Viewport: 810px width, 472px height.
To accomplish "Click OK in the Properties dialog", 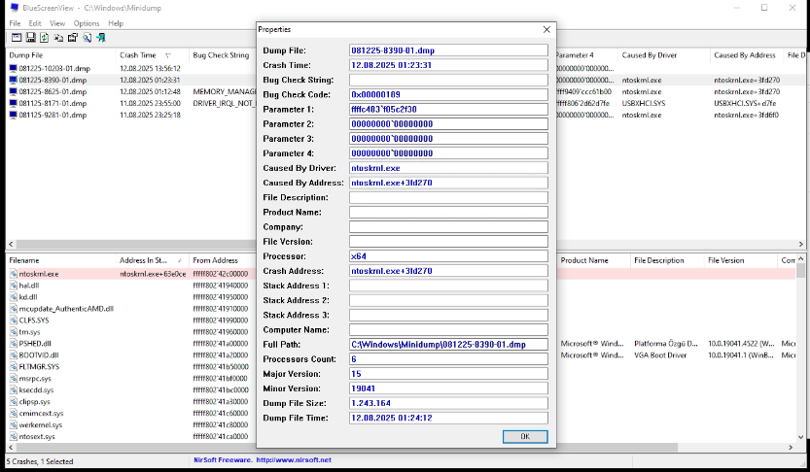I will point(525,436).
